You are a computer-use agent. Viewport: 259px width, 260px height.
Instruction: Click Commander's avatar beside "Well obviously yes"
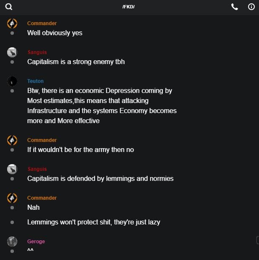pos(12,23)
